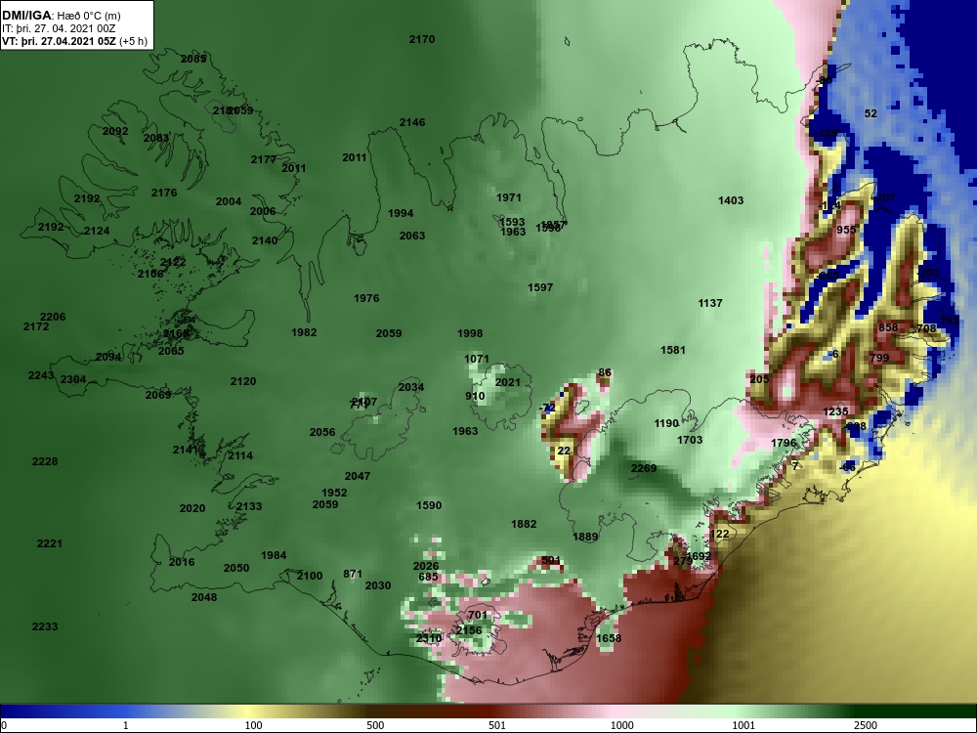The height and width of the screenshot is (733, 977).
Task: Select the map value 1137
Action: click(710, 304)
